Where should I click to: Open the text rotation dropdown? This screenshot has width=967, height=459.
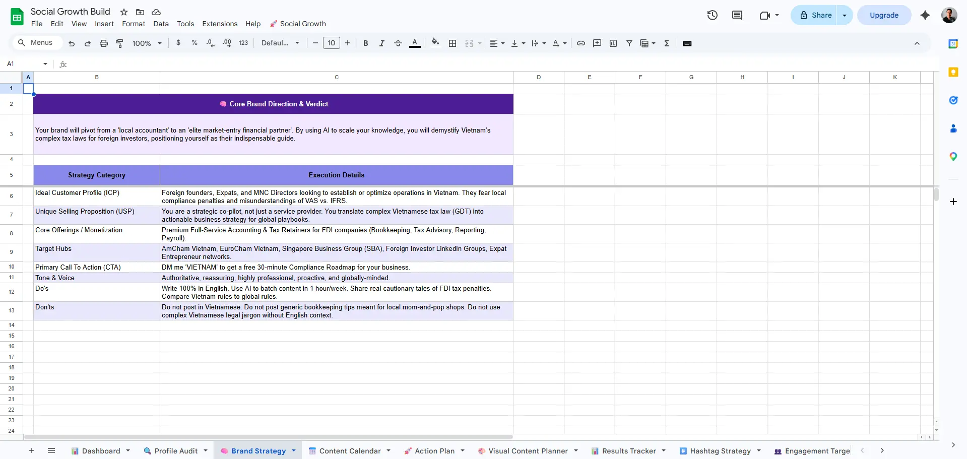[x=559, y=43]
